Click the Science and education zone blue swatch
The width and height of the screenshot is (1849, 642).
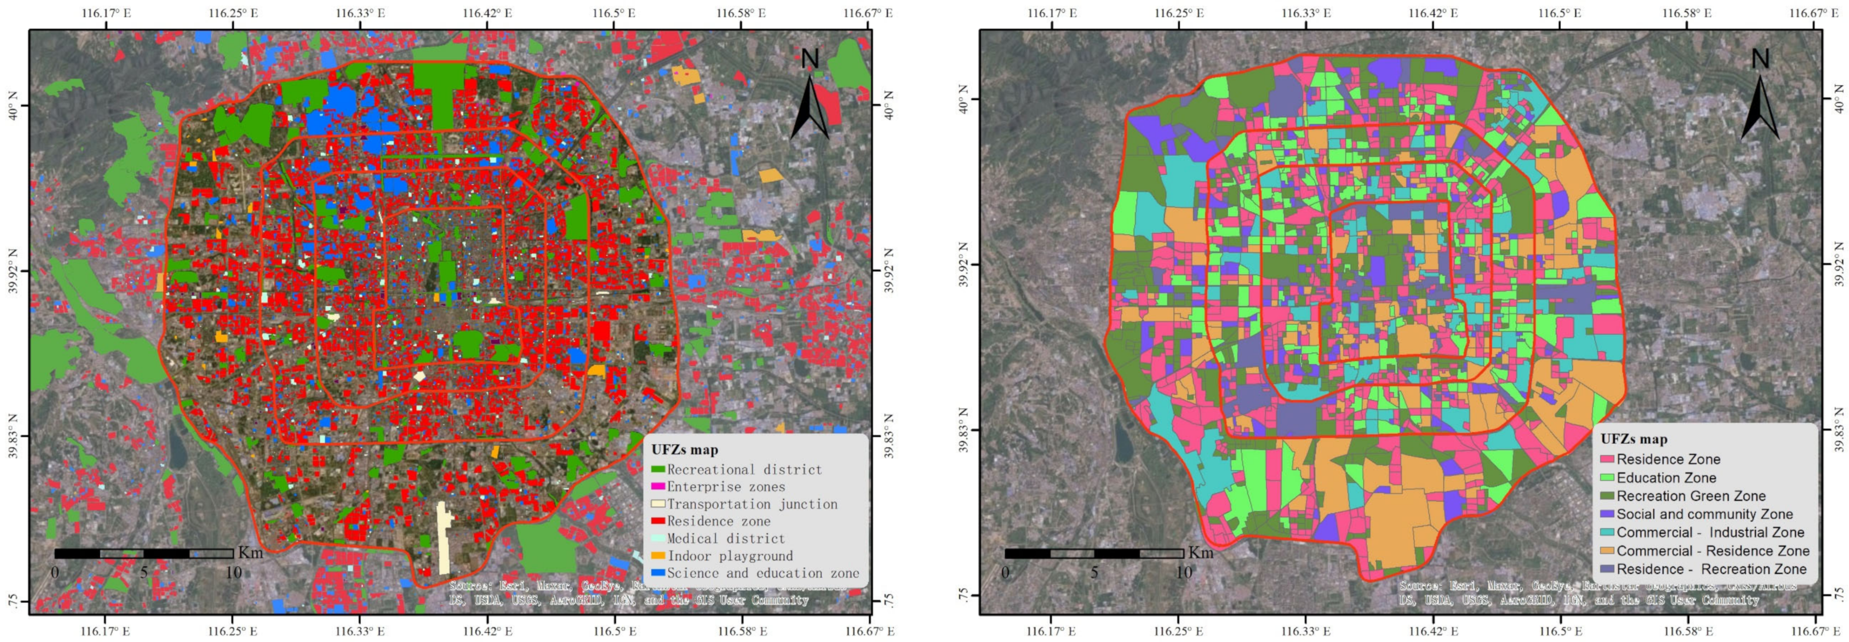658,573
